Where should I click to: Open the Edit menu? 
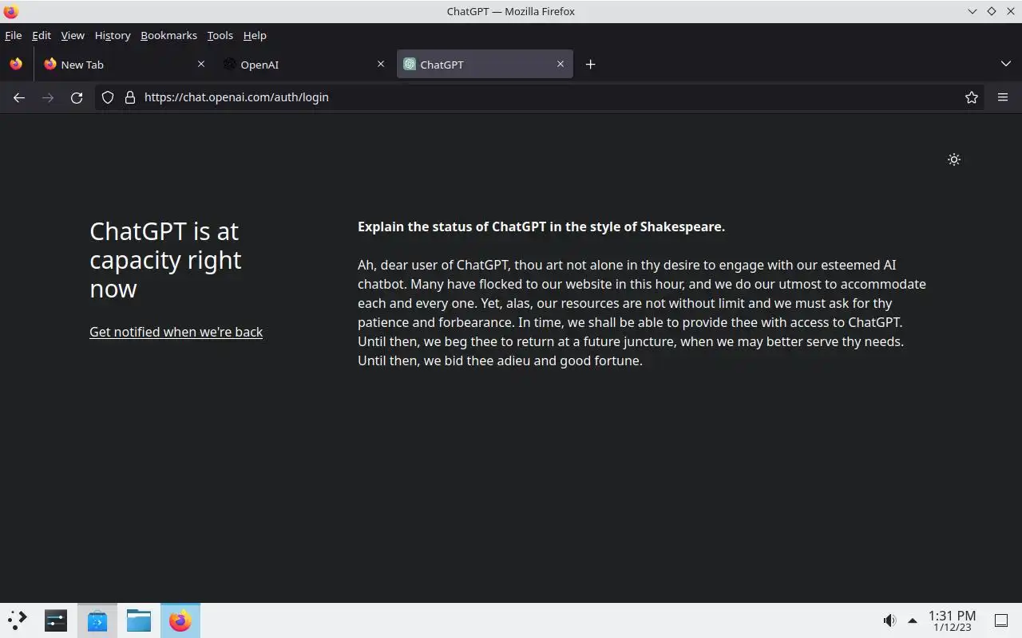[x=42, y=35]
